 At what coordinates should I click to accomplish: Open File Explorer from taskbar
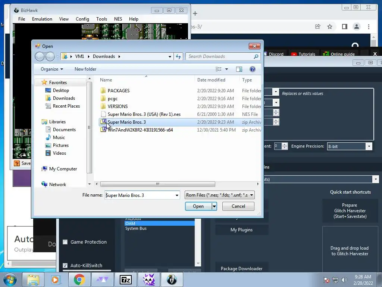[x=33, y=280]
